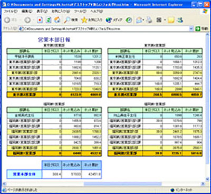The width and height of the screenshot is (211, 194).
Task: Expand the address bar dropdown list
Action: (x=191, y=28)
